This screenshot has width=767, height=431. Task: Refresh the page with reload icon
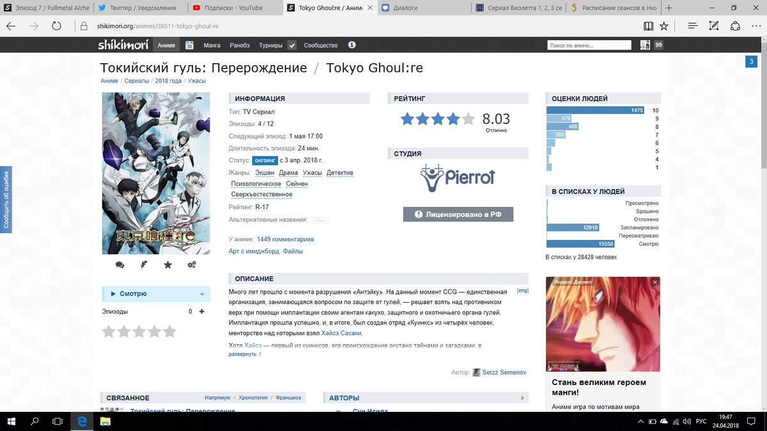57,26
